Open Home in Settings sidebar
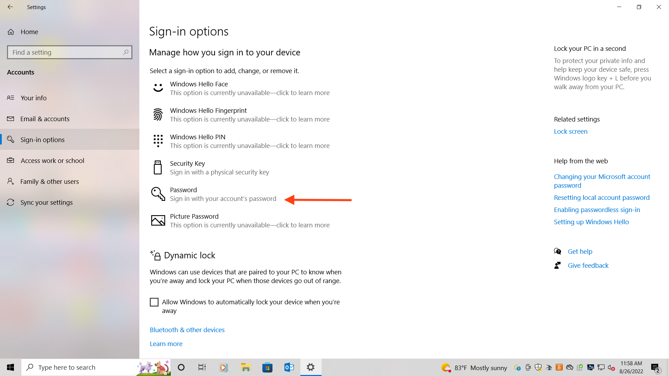This screenshot has height=376, width=669. tap(70, 32)
